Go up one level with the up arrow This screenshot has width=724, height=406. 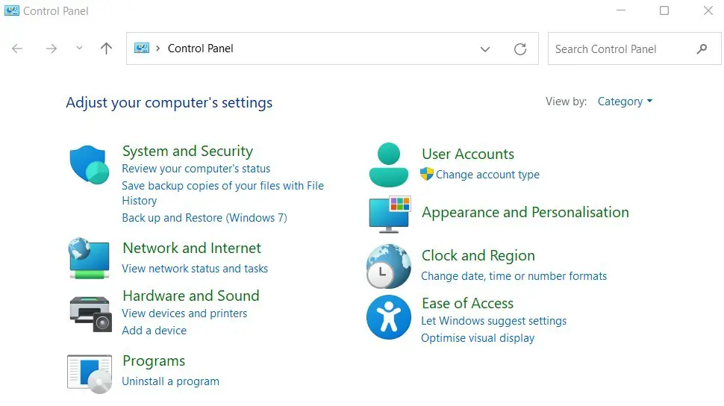click(106, 49)
